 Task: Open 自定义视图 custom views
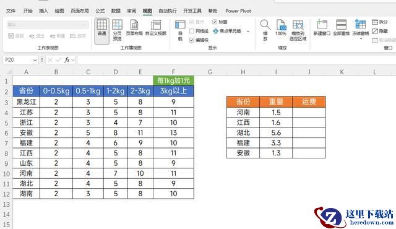156,28
